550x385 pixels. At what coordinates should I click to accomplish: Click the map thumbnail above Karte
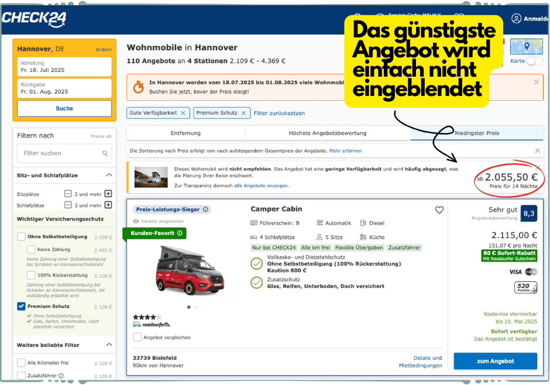(x=526, y=47)
